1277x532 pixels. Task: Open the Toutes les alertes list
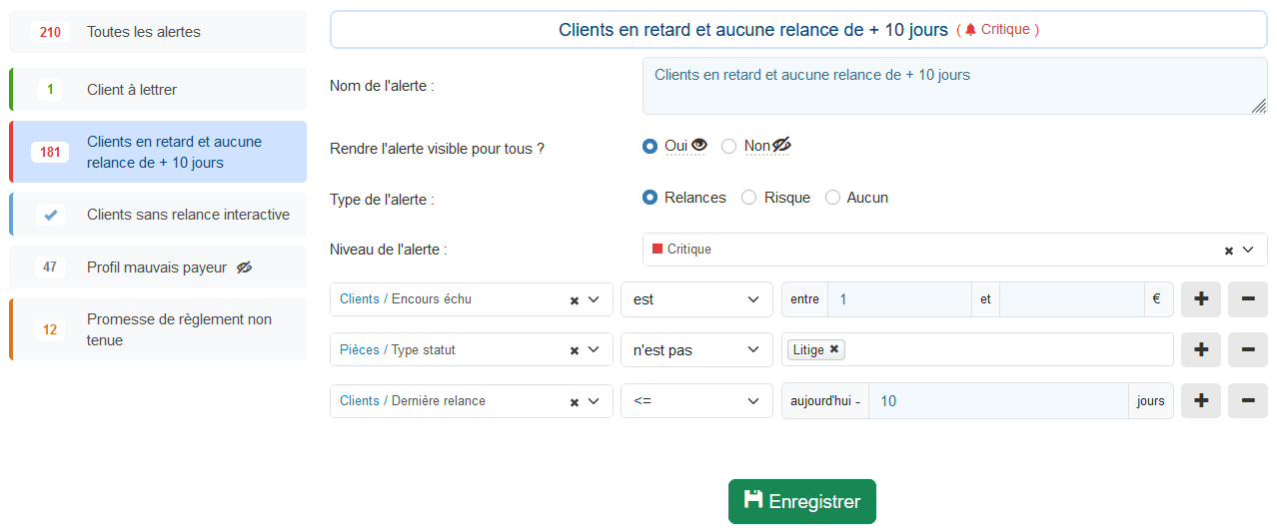[x=158, y=32]
